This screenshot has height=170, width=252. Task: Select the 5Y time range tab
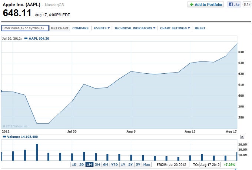click(x=138, y=164)
